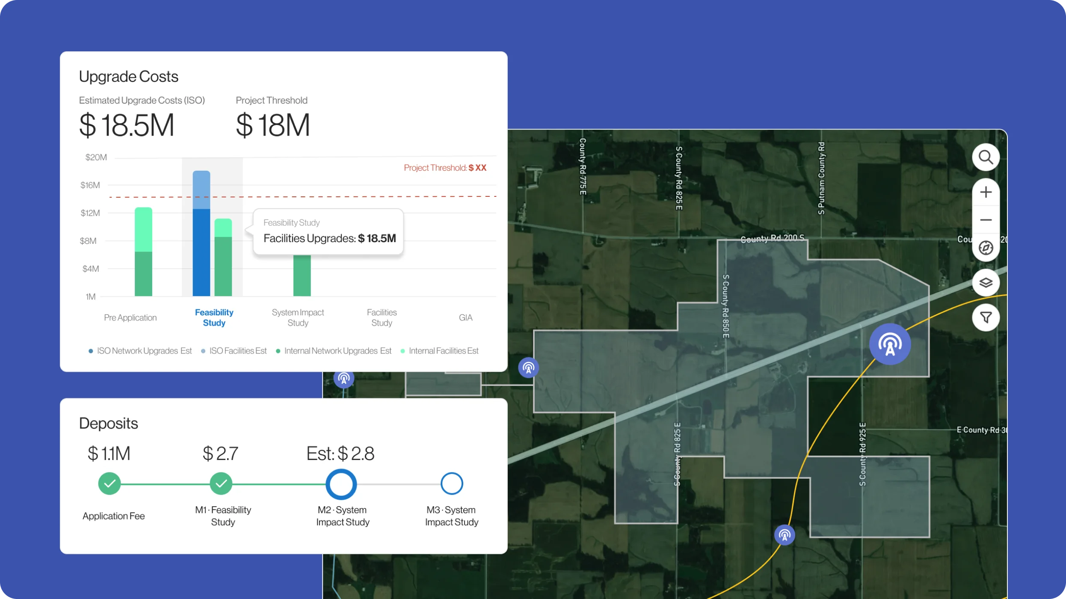Toggle Internal Facilities Est legend item
This screenshot has width=1066, height=599.
pos(439,351)
